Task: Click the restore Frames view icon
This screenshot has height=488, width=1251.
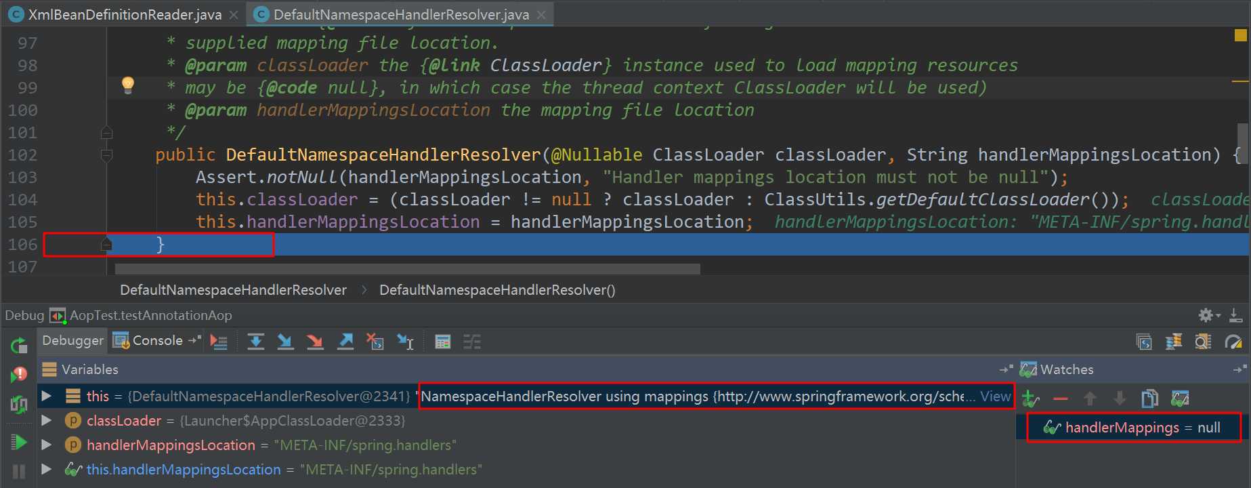Action: (x=1144, y=342)
